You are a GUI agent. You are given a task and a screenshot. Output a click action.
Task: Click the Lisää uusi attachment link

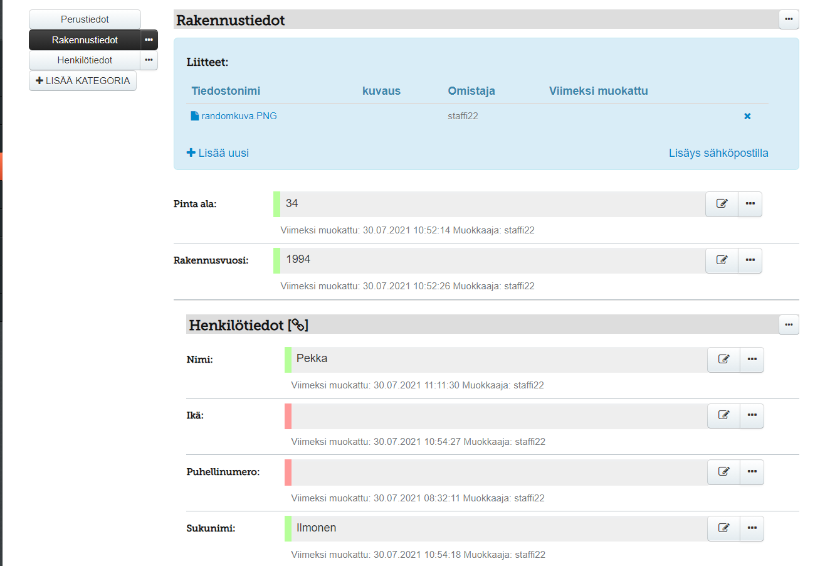pos(218,153)
